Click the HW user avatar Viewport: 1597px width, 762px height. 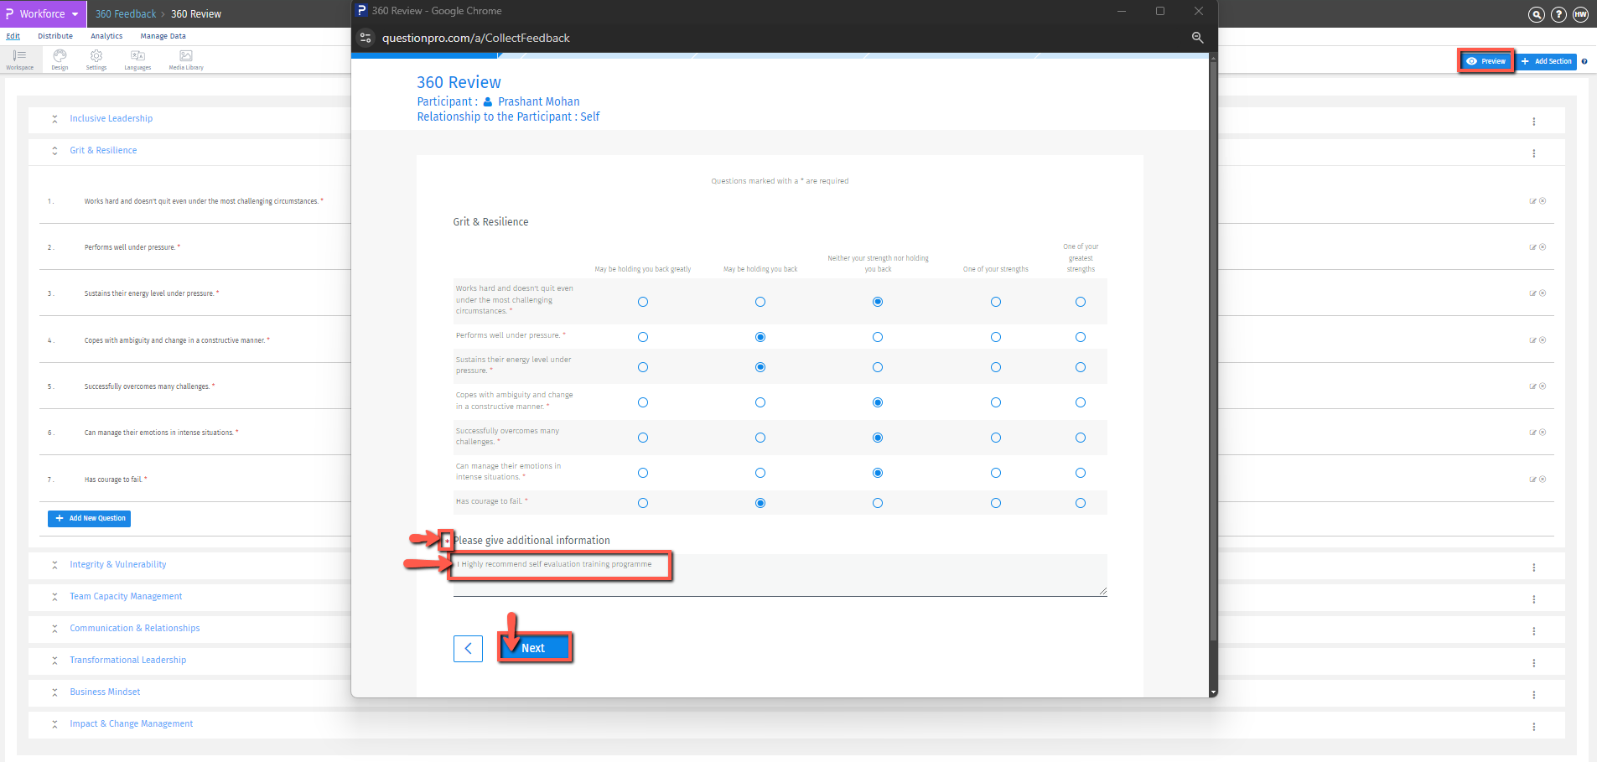tap(1580, 14)
